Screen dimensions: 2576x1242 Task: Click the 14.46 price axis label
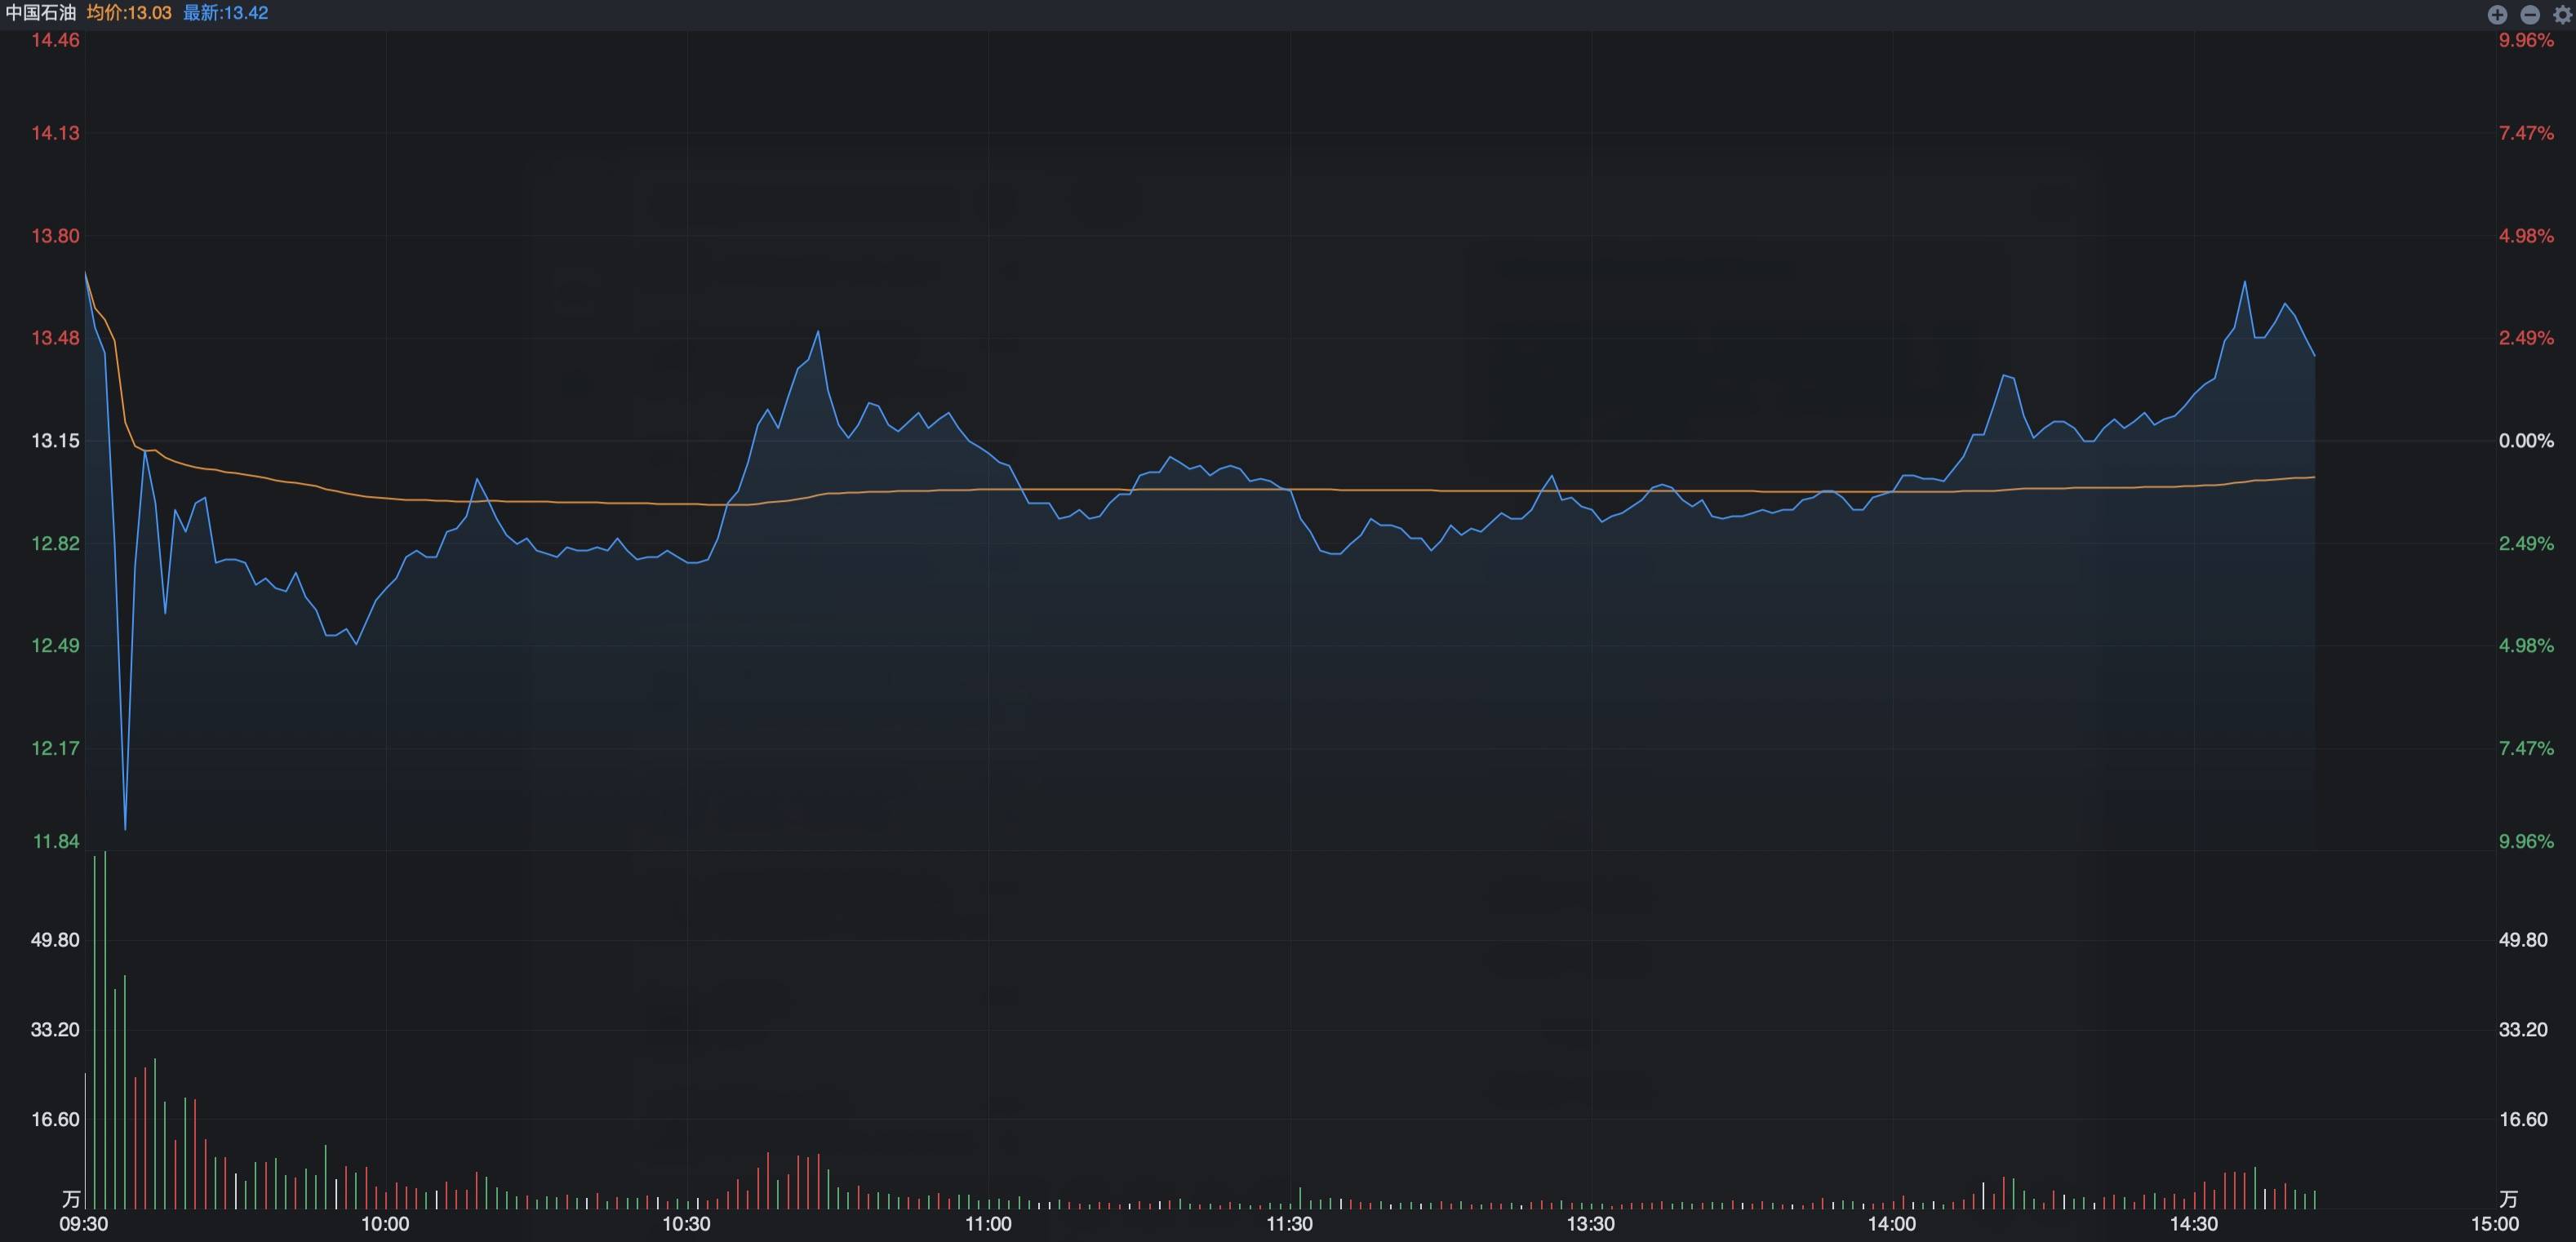click(55, 40)
